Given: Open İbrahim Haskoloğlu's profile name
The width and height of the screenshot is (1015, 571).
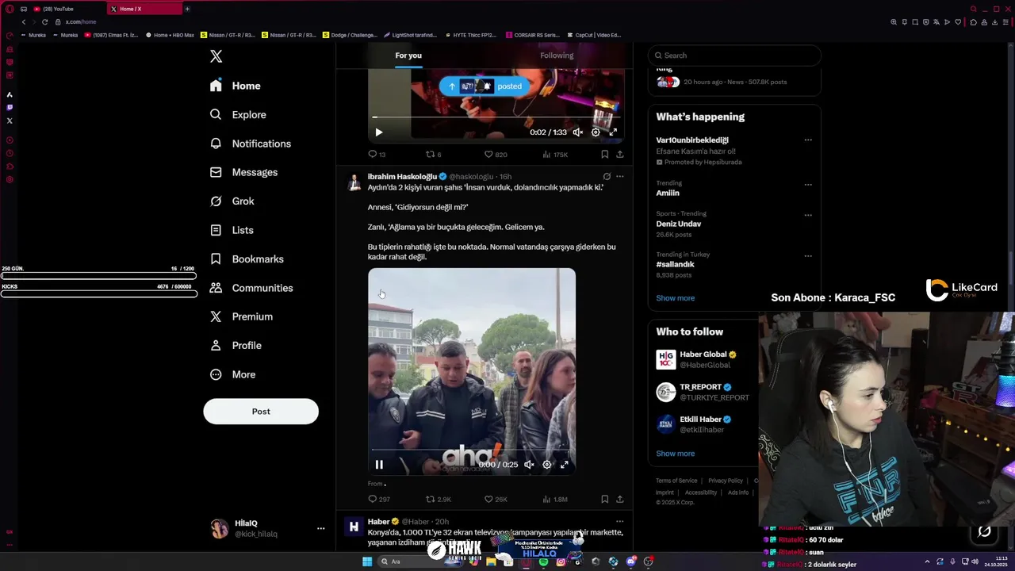Looking at the screenshot, I should click(x=402, y=176).
